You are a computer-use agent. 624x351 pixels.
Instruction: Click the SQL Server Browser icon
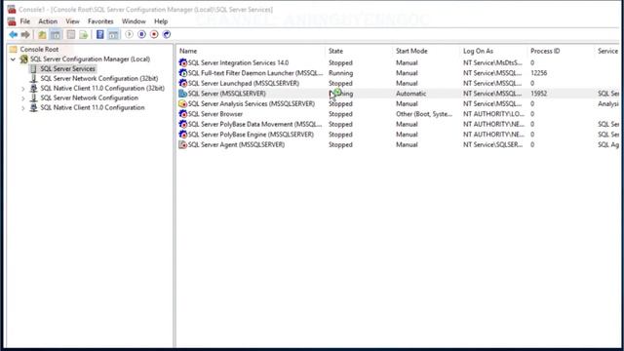[x=182, y=114]
